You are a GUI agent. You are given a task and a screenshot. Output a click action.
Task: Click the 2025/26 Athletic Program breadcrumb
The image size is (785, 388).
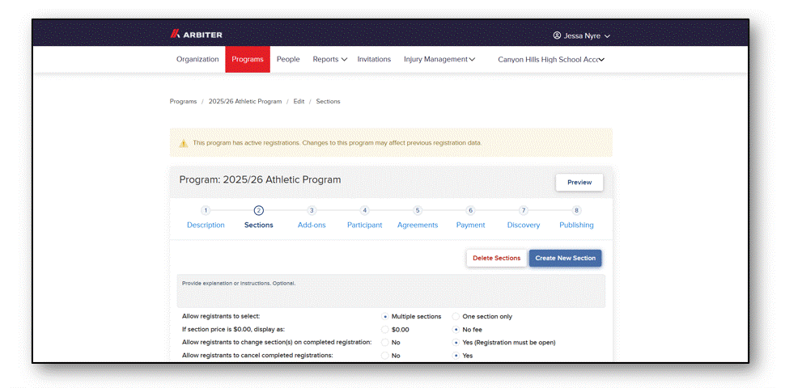pyautogui.click(x=245, y=101)
